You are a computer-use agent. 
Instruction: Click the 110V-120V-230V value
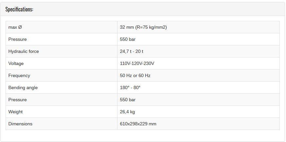[137, 63]
